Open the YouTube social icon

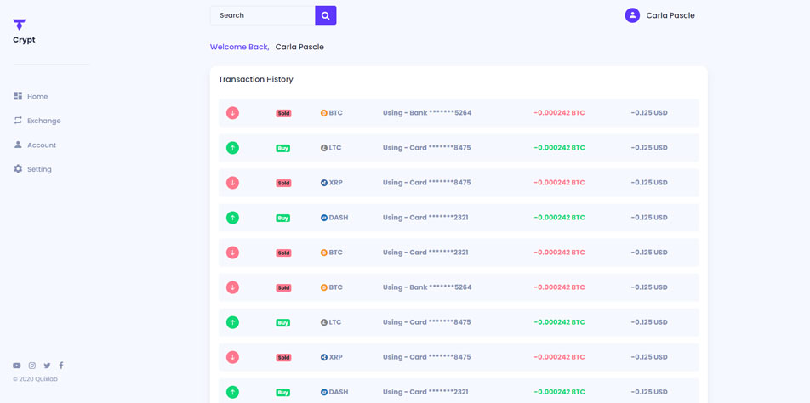[17, 366]
